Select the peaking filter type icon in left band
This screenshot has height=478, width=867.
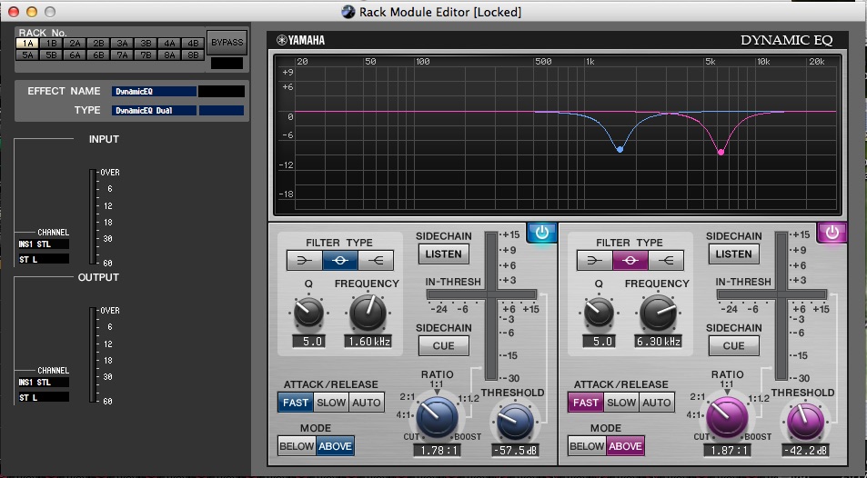tap(339, 261)
